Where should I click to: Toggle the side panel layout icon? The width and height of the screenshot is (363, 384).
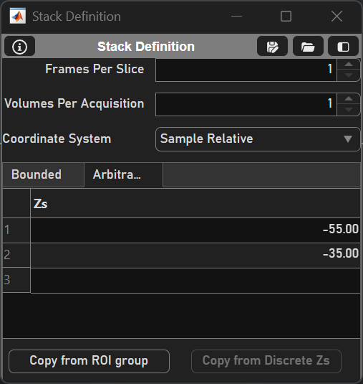pos(343,47)
